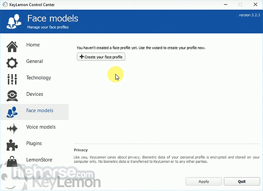Click the version 3.2.3 text

[x=249, y=15]
